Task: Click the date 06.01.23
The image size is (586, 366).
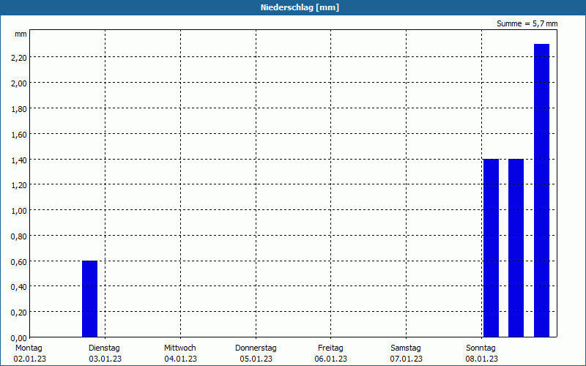Action: (331, 359)
